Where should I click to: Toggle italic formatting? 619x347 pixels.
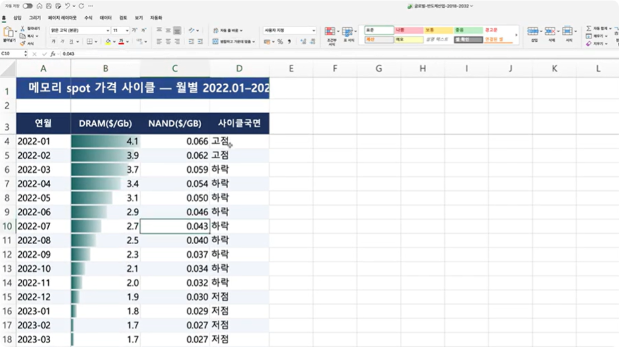point(62,42)
